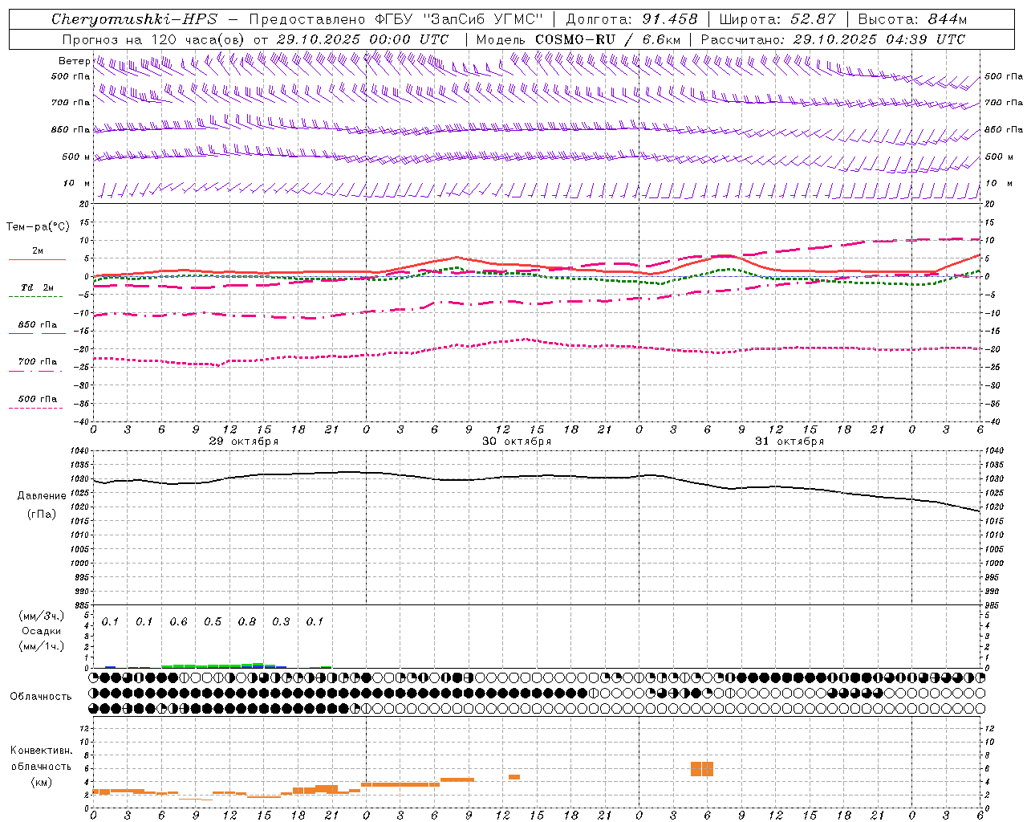Image resolution: width=1027 pixels, height=822 pixels.
Task: Click the station title "Cheryomushki-HPS"
Action: point(134,19)
